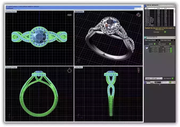Select the Side View viewport label
The width and height of the screenshot is (180, 127).
pyautogui.click(x=79, y=67)
